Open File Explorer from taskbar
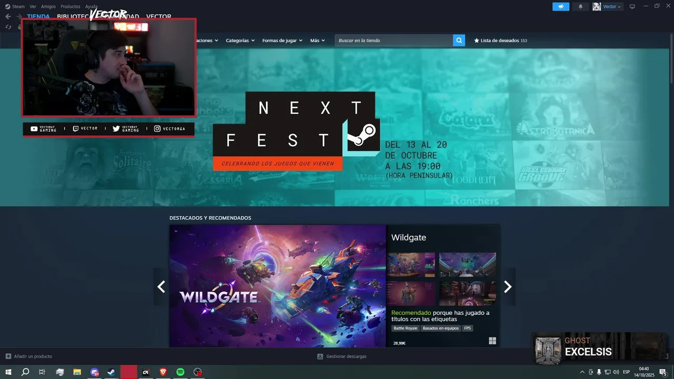This screenshot has width=674, height=379. click(77, 372)
